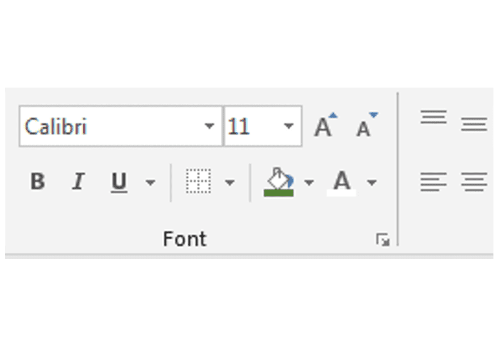Expand the fill color palette dropdown arrow
The width and height of the screenshot is (499, 347).
(309, 182)
